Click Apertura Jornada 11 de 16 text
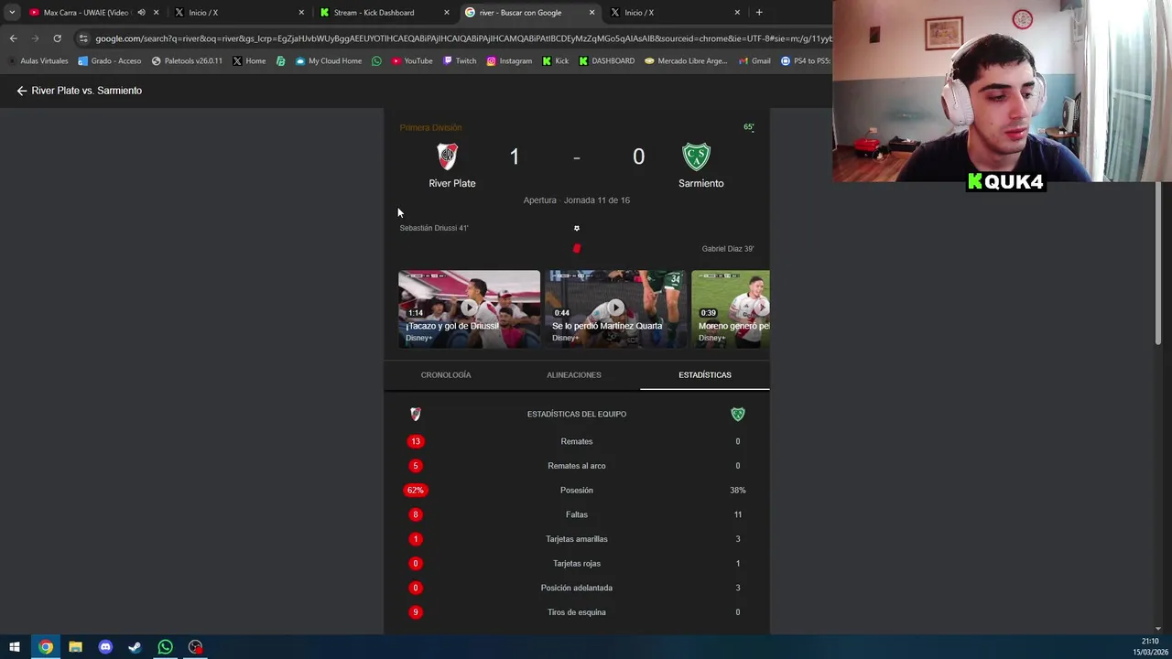Viewport: 1172px width, 659px height. point(577,200)
